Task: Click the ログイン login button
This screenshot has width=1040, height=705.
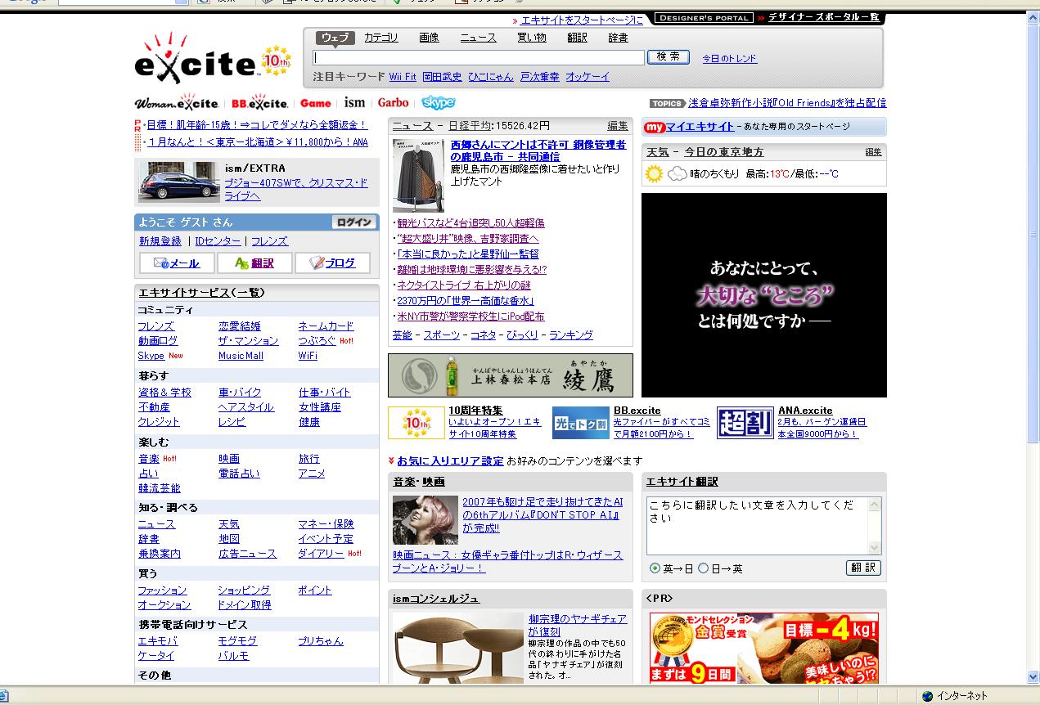Action: (353, 222)
